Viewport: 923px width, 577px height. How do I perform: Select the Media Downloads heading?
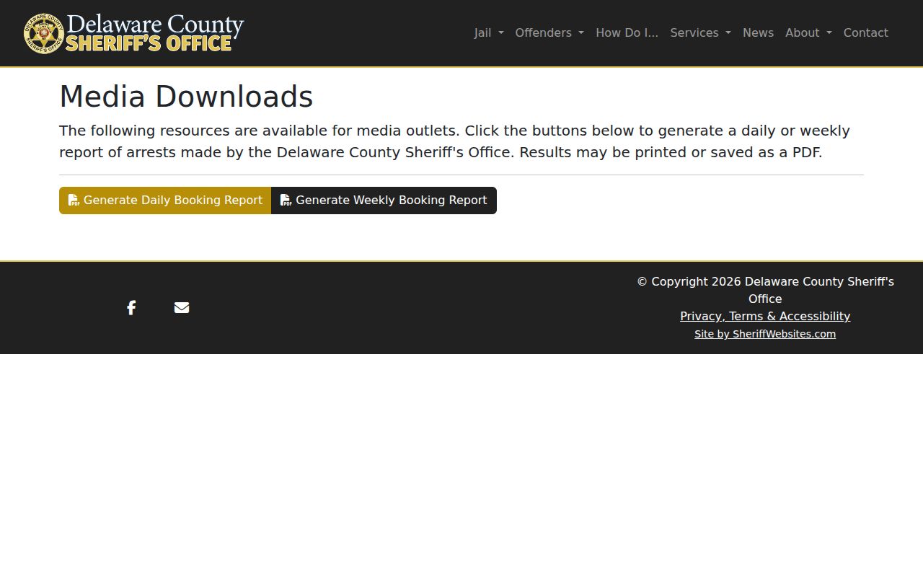pyautogui.click(x=186, y=97)
